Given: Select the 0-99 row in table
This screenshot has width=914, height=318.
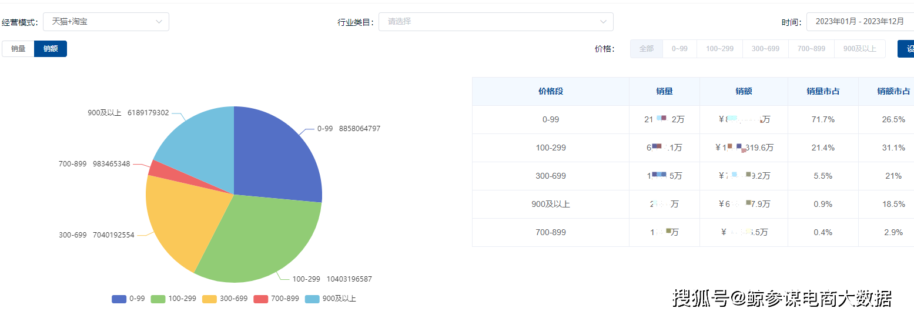Looking at the screenshot, I should 693,120.
